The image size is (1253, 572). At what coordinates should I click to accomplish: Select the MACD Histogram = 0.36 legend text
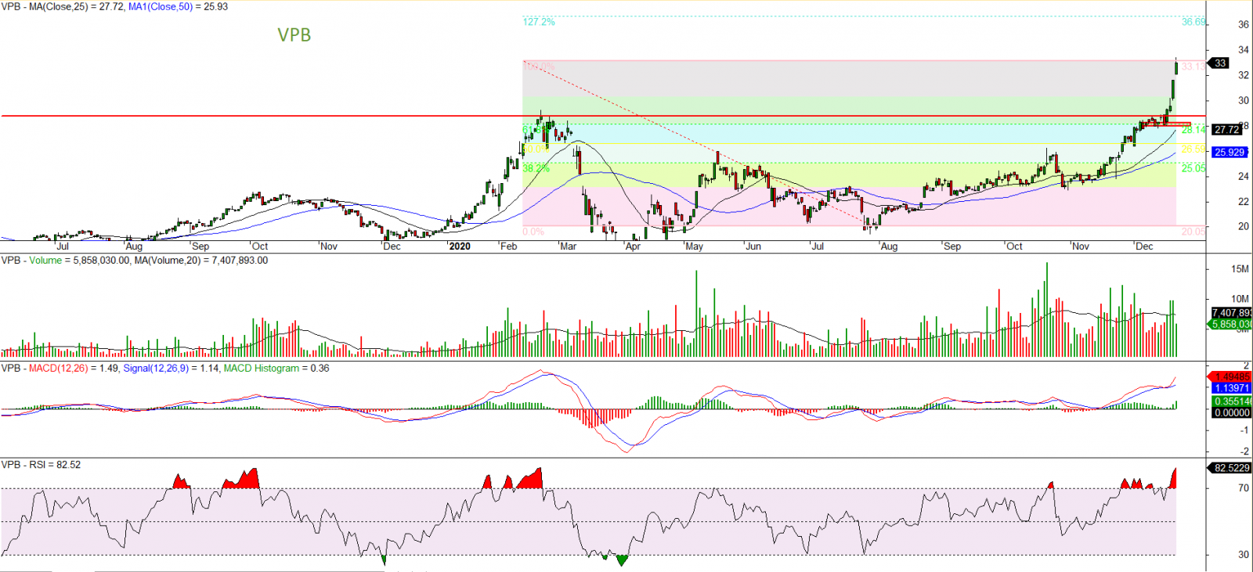coord(277,369)
